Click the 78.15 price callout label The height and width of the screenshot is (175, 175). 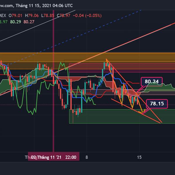[x=157, y=104]
